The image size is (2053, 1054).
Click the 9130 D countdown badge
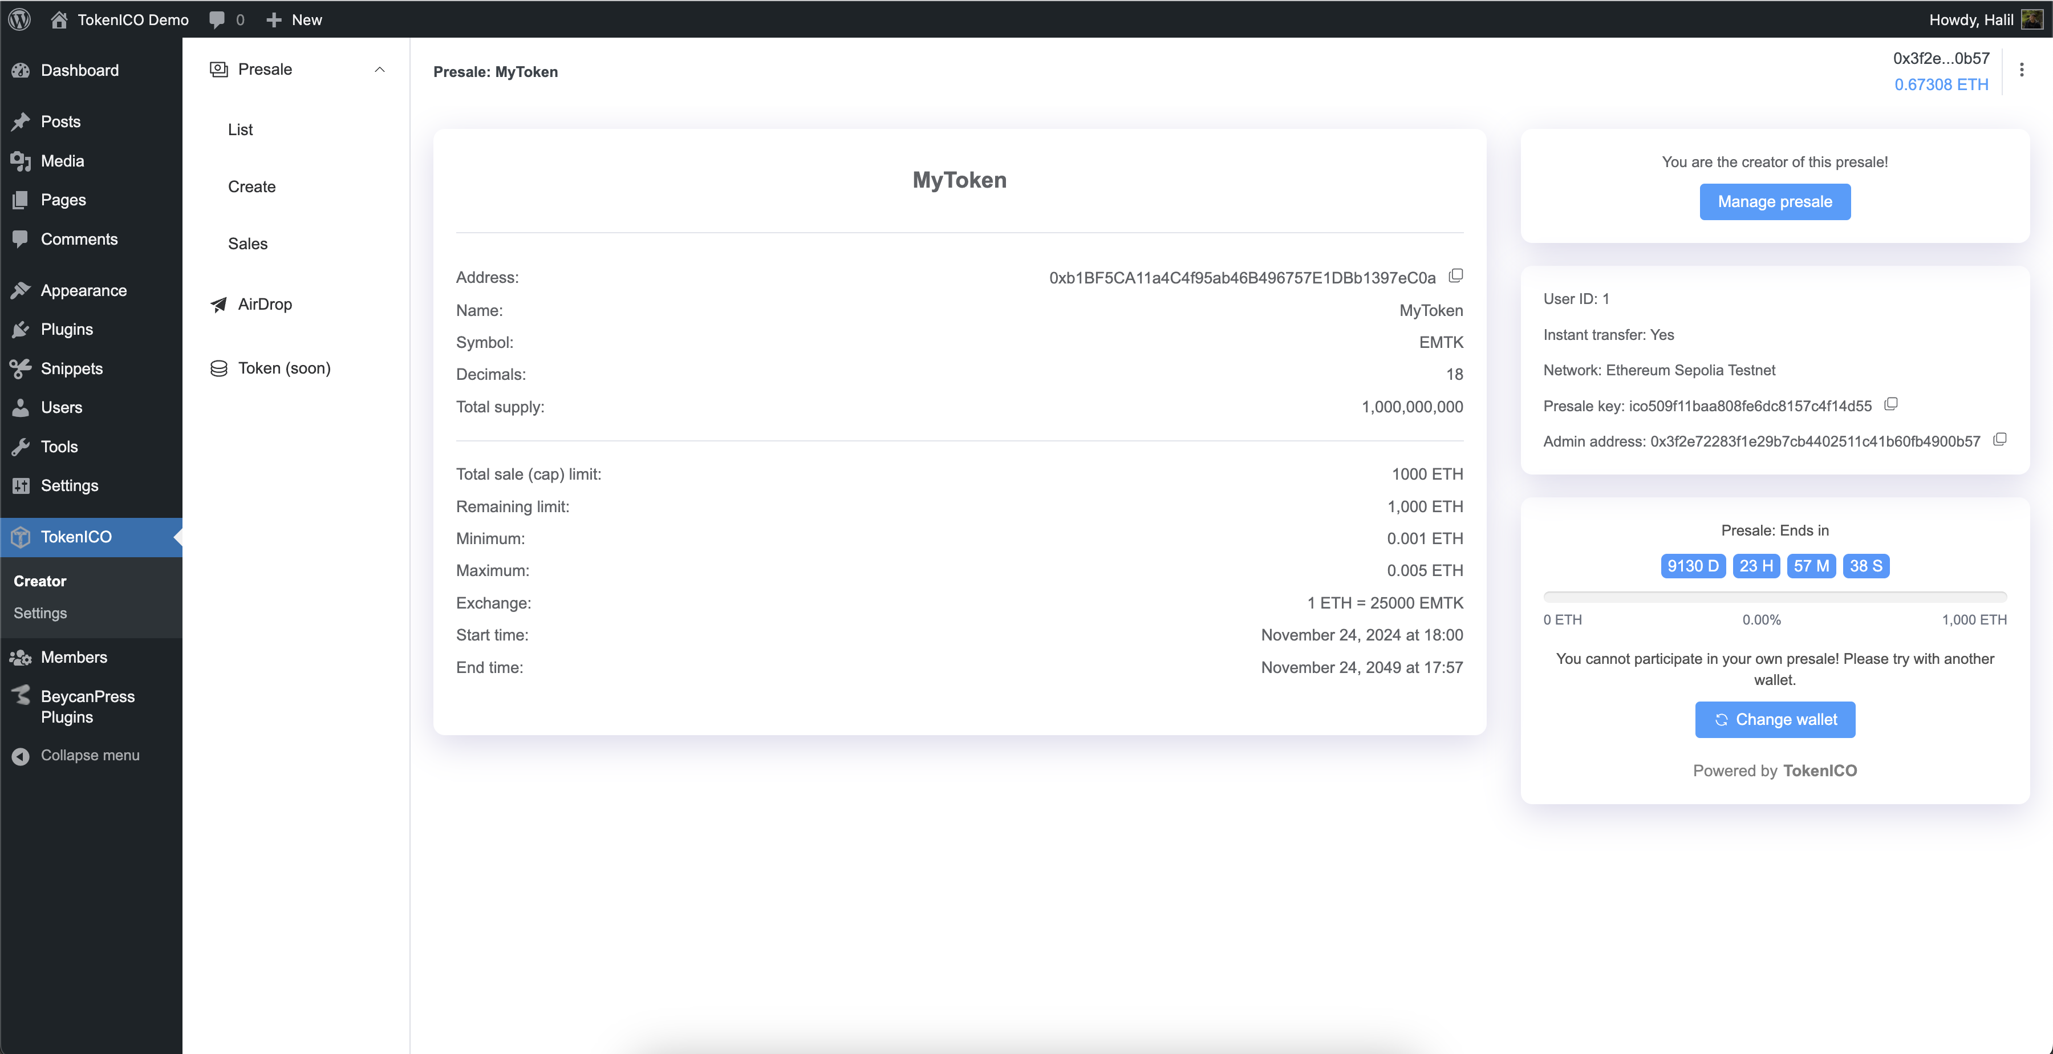(1693, 566)
